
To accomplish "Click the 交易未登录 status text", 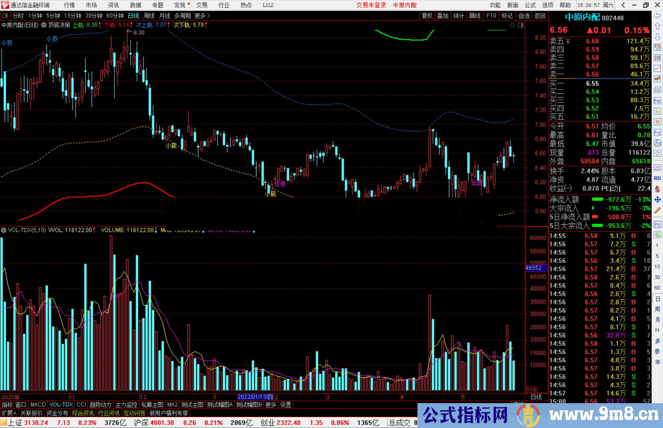I will (371, 5).
